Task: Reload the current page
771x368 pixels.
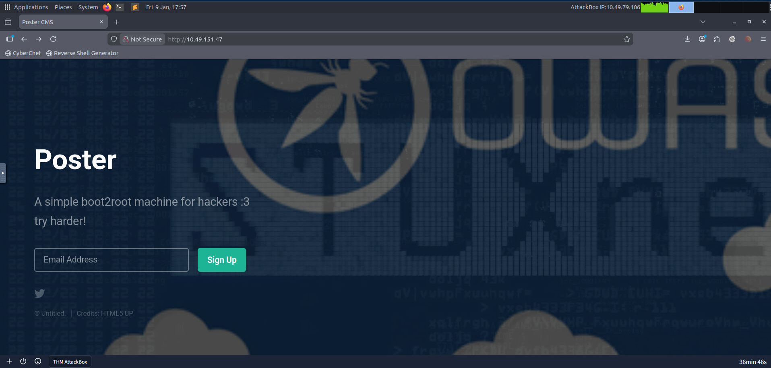Action: [53, 39]
